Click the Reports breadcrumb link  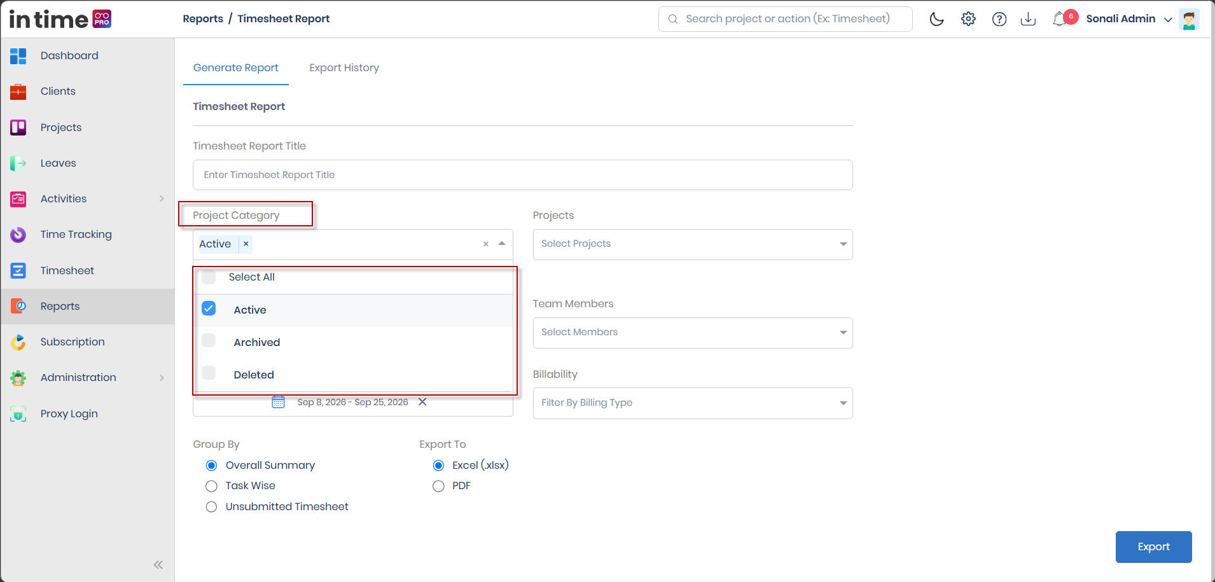pos(203,19)
